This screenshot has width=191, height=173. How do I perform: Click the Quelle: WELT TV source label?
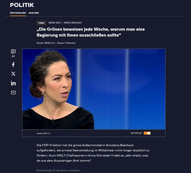click(43, 133)
